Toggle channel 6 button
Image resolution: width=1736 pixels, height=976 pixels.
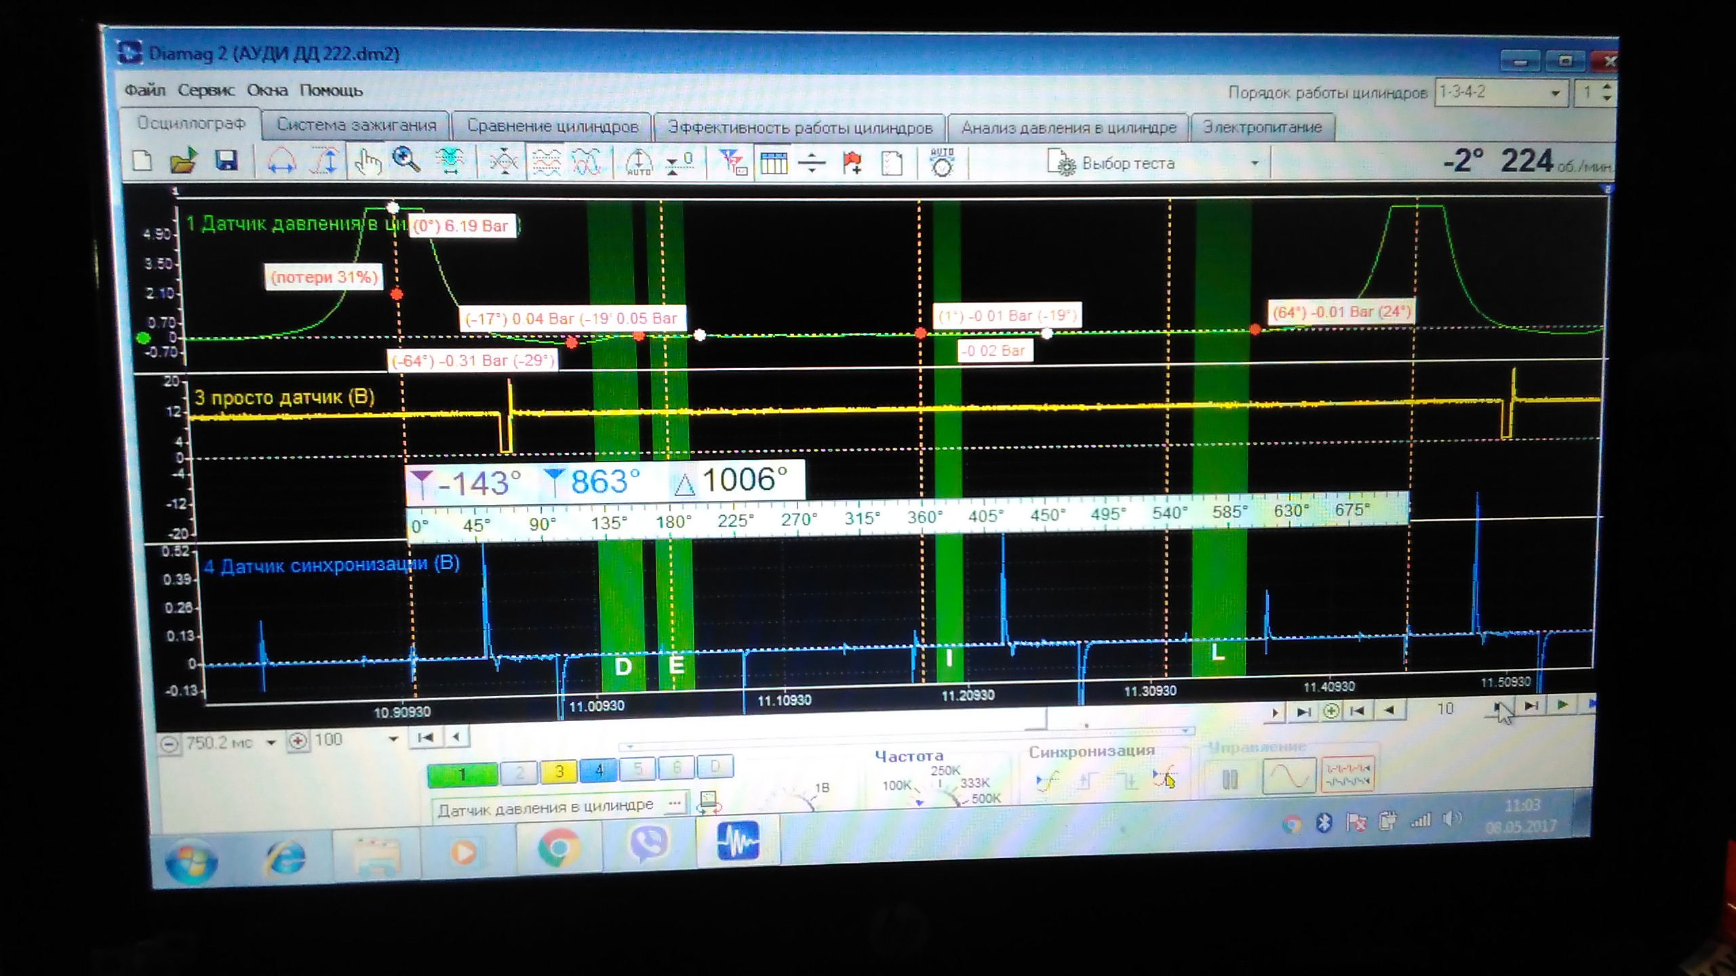676,767
